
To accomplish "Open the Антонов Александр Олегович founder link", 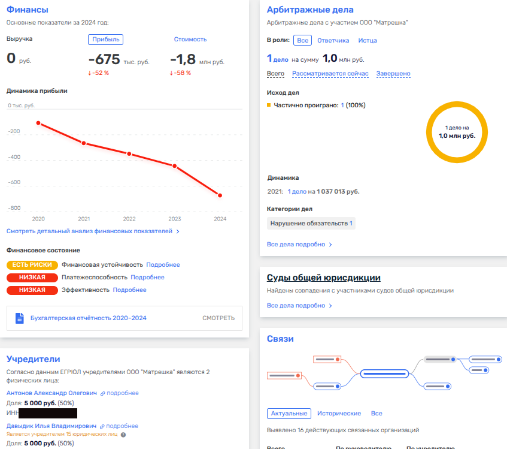I will click(51, 393).
